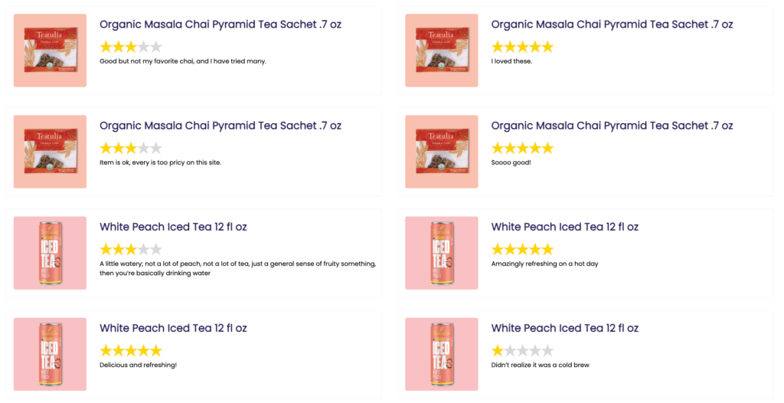
Task: Click the iced tea can image beside "Amazingly refreshing" review
Action: pos(442,253)
